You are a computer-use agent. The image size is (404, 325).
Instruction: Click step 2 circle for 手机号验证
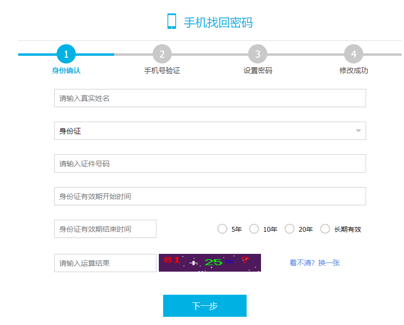coord(162,54)
